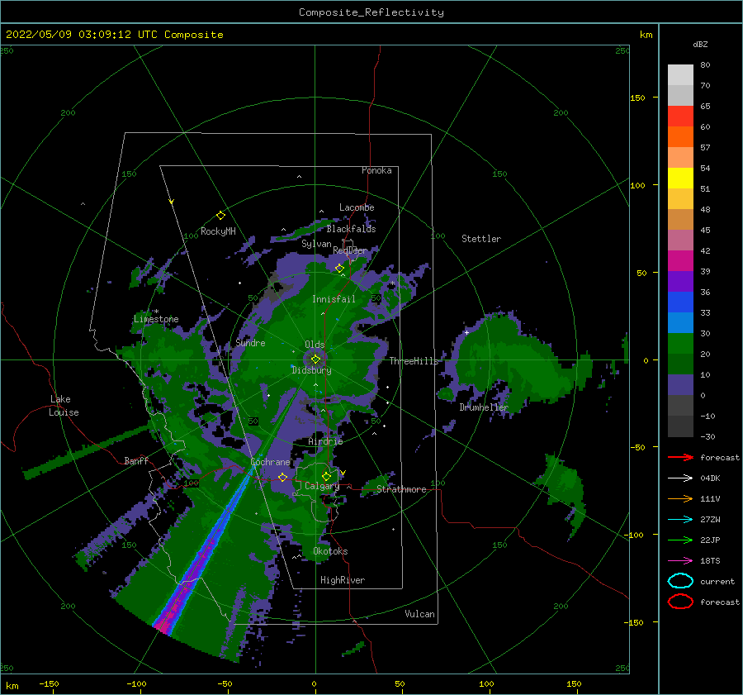
Task: Click the Okotoks label
Action: [x=330, y=551]
